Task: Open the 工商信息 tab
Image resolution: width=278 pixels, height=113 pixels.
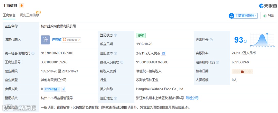Action: point(9,15)
